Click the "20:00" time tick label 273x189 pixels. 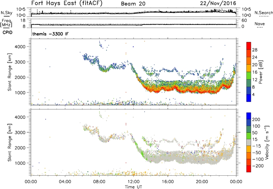click(x=202, y=182)
